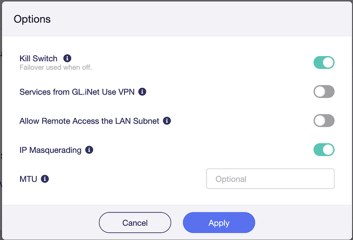Select the Allow Remote Access the LAN Subnet label
Viewport: 353px width, 240px height.
point(89,122)
